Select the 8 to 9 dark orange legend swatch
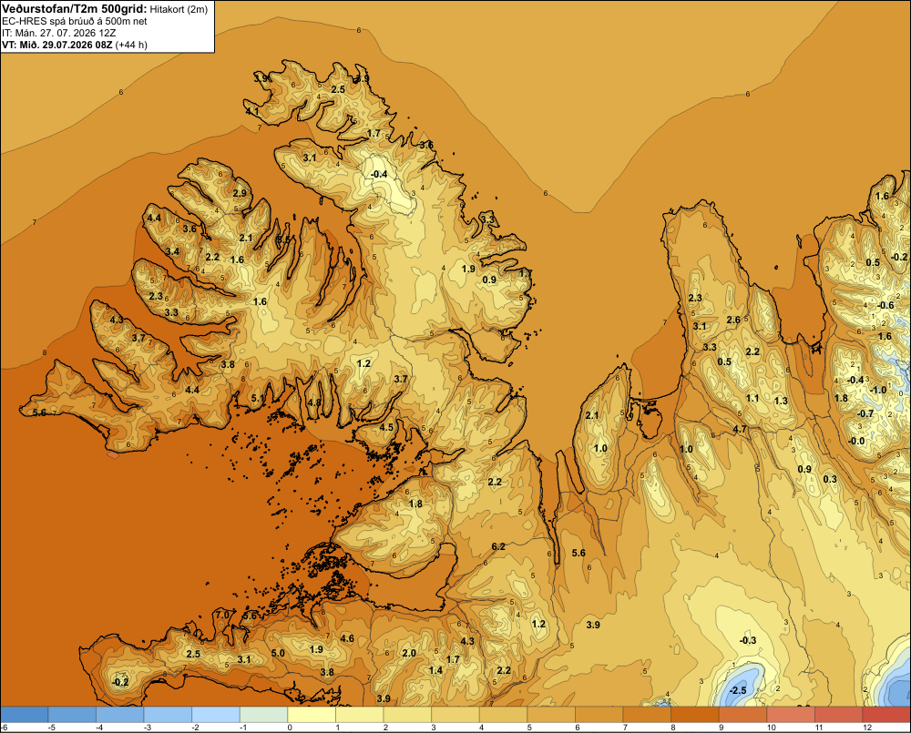Viewport: 911px width, 733px height. [695, 715]
